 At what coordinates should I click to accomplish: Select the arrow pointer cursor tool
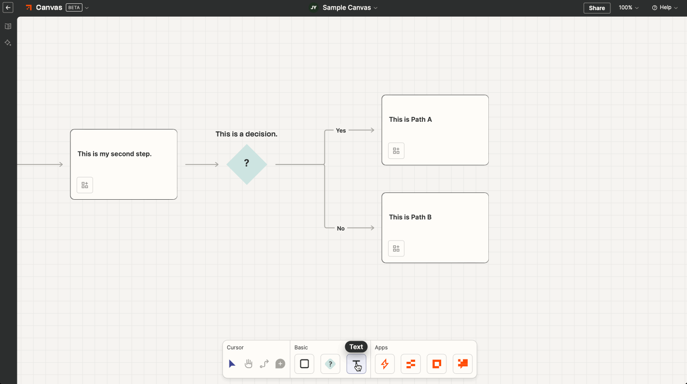click(x=232, y=364)
